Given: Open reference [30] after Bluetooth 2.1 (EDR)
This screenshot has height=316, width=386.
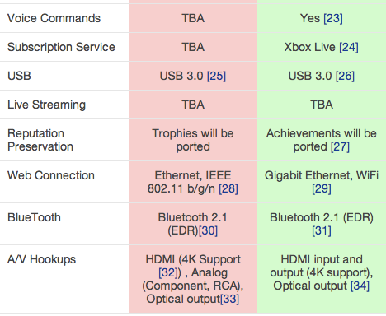Looking at the screenshot, I should coord(208,231).
